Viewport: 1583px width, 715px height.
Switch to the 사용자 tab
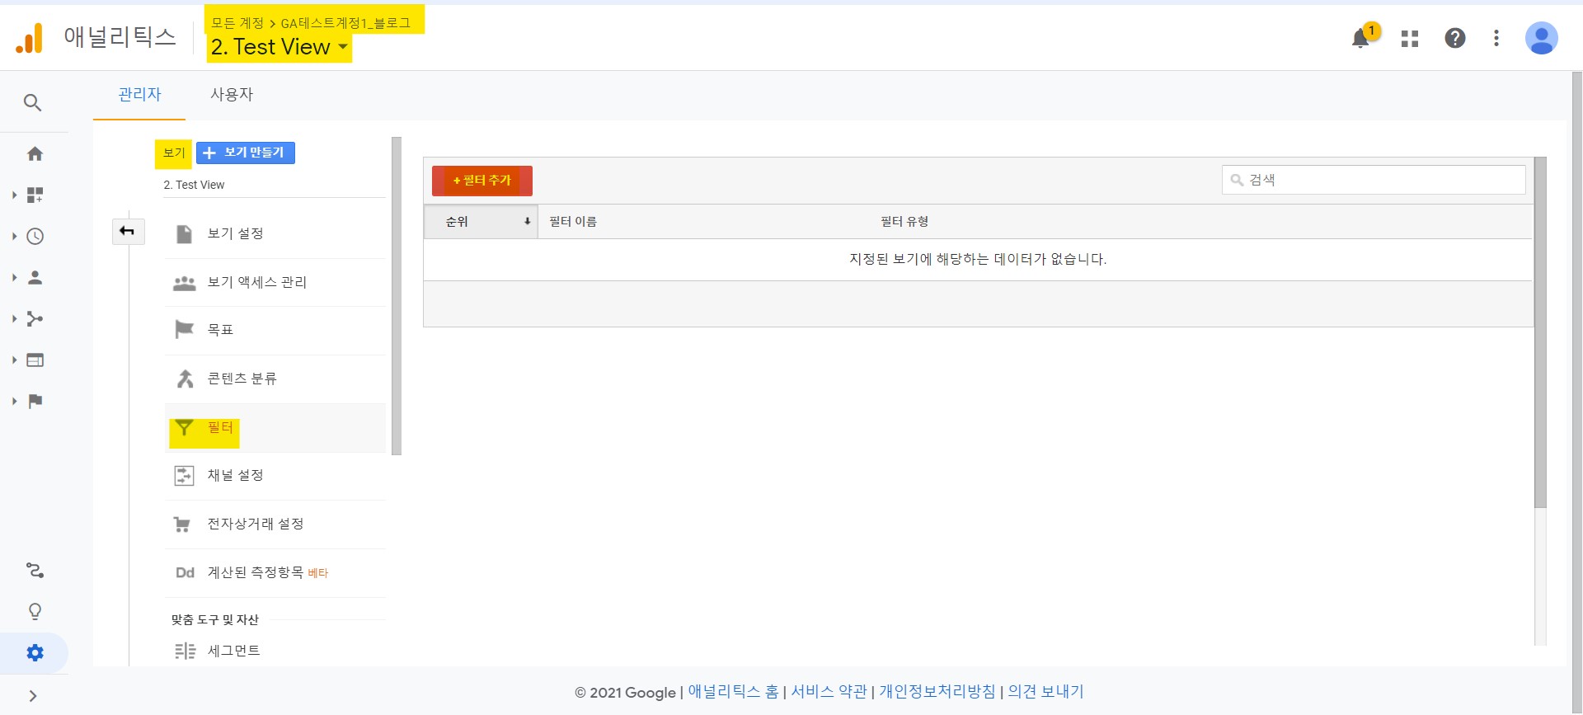pos(232,95)
